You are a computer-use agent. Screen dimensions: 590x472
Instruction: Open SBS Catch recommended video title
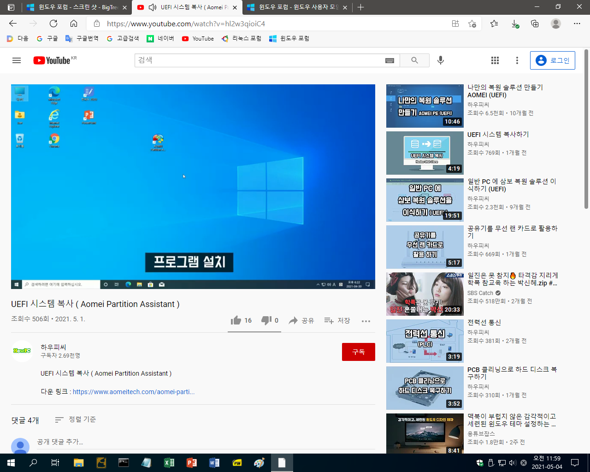tap(513, 279)
